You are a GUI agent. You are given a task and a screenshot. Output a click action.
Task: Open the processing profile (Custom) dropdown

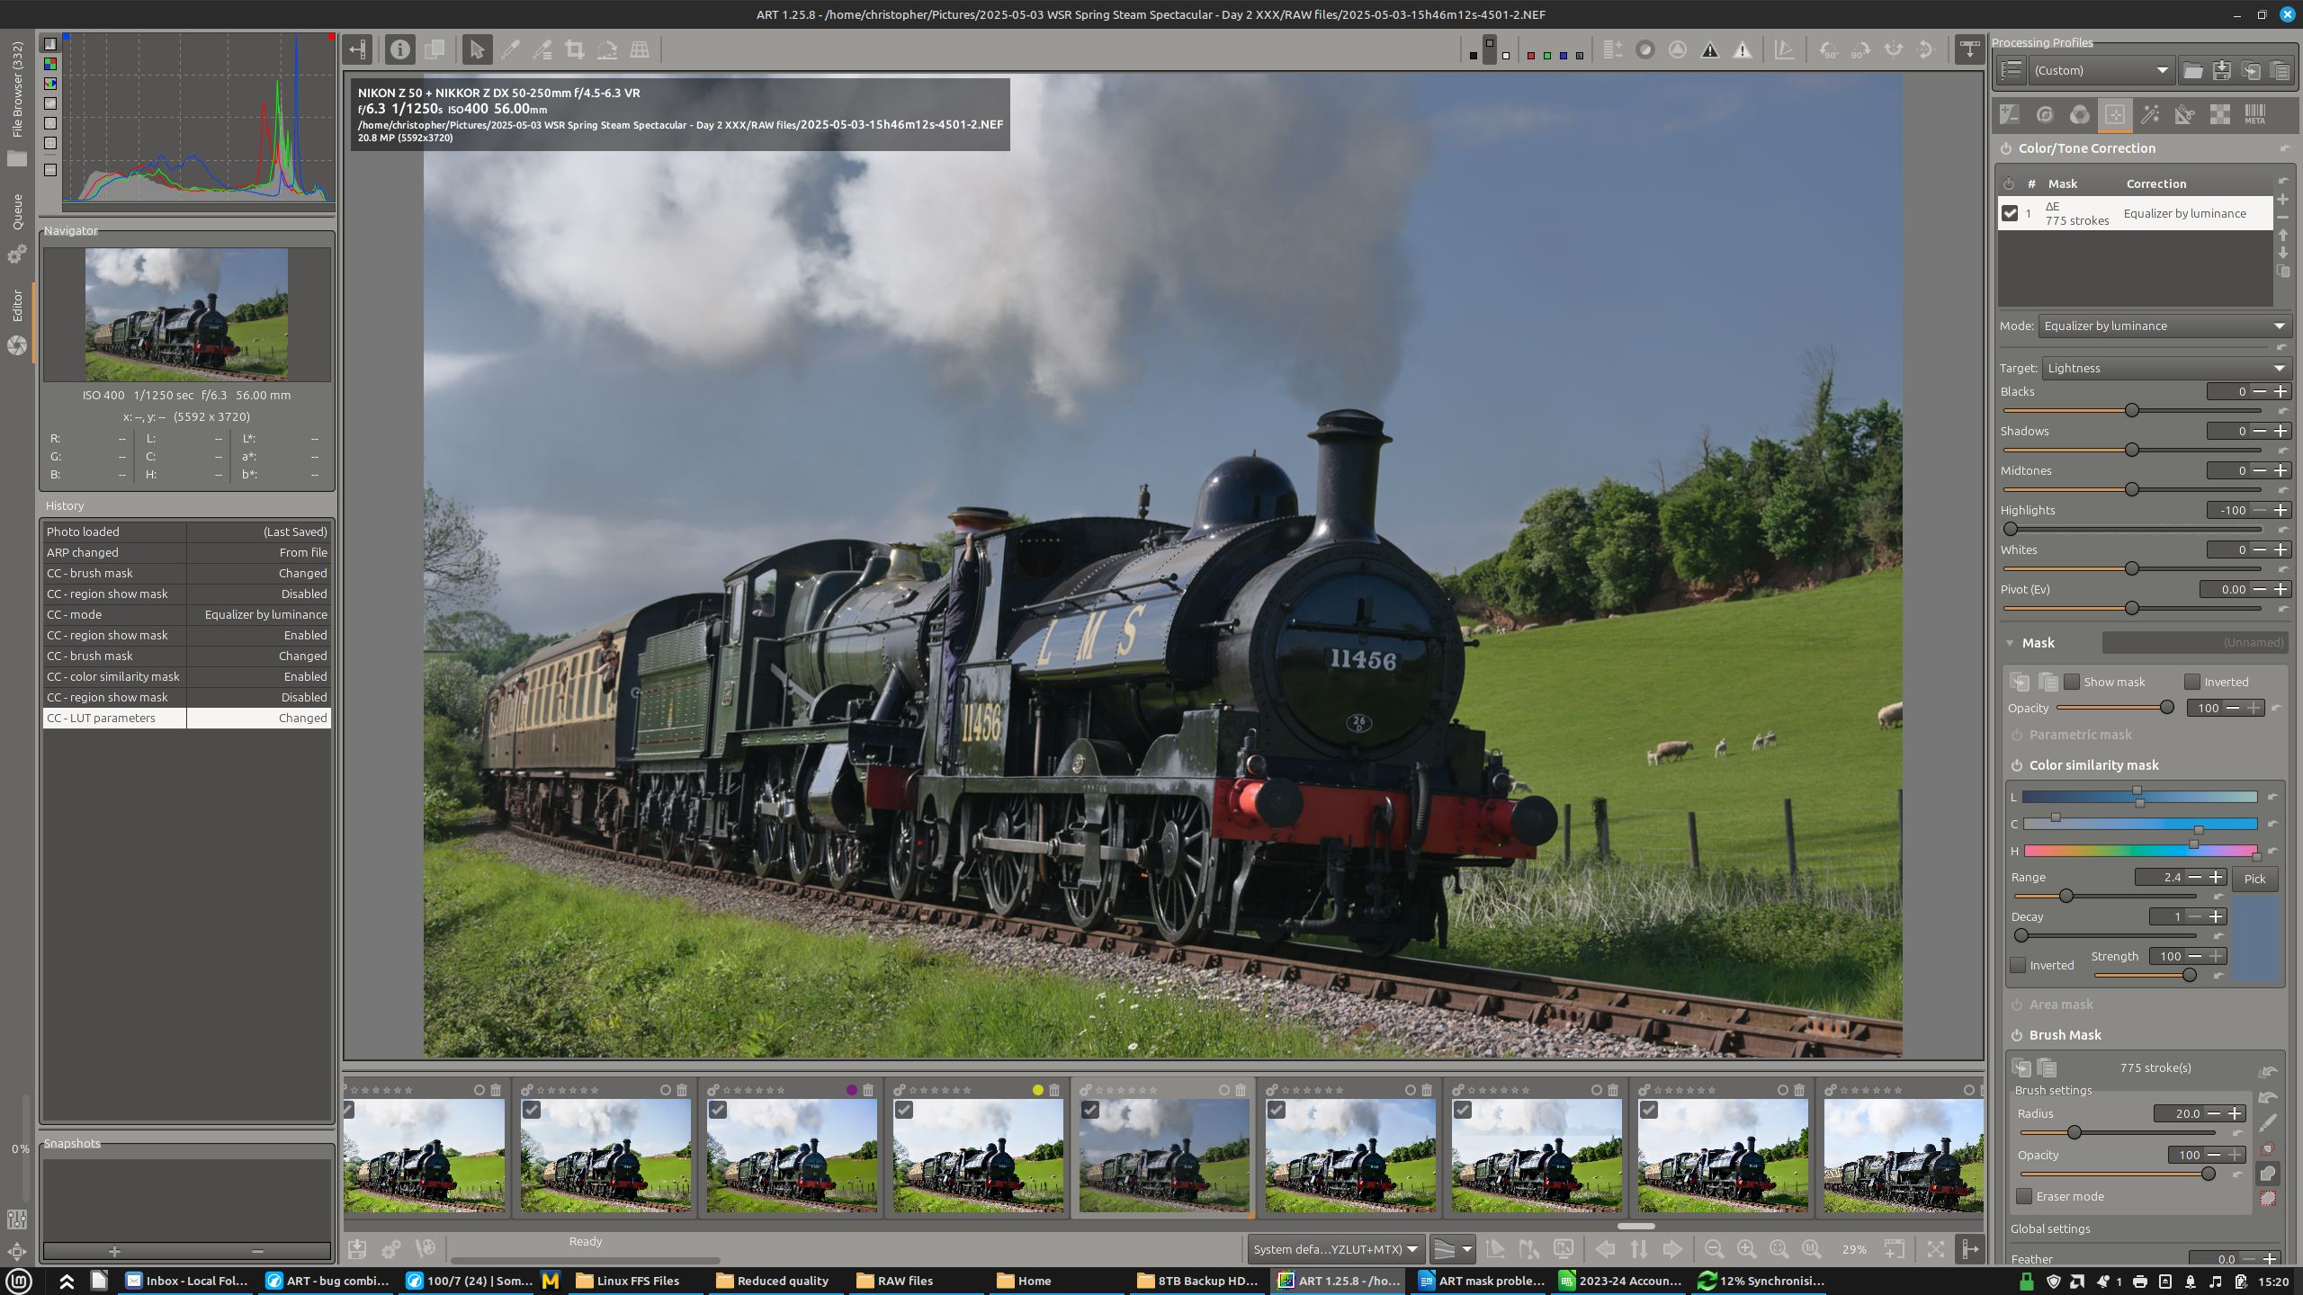(2101, 70)
